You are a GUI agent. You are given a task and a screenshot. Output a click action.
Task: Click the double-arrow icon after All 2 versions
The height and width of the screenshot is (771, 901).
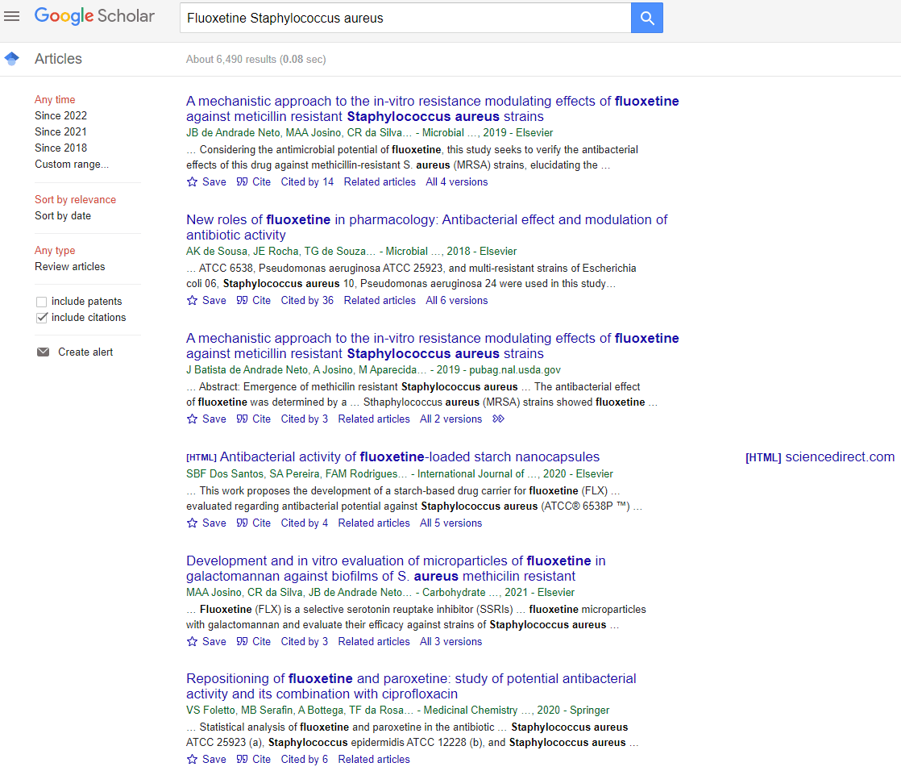click(498, 419)
